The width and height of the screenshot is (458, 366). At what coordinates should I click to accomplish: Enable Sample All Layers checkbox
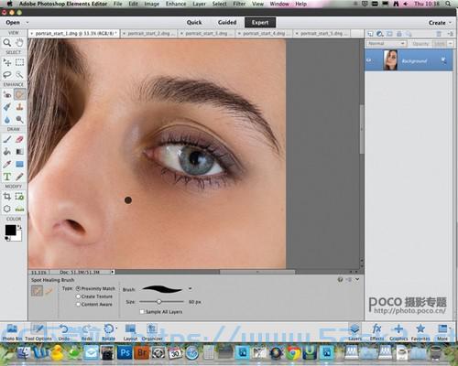tap(142, 312)
